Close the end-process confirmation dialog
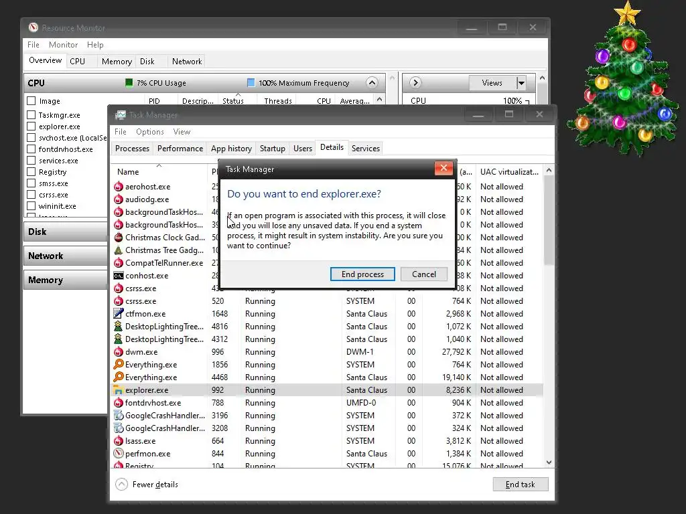 tap(443, 168)
